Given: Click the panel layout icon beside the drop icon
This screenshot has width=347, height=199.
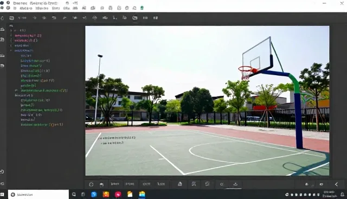Looking at the screenshot, I should tap(12, 18).
